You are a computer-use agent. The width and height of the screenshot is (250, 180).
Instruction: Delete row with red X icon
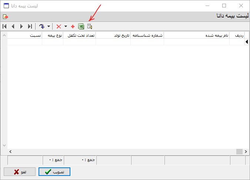click(59, 26)
